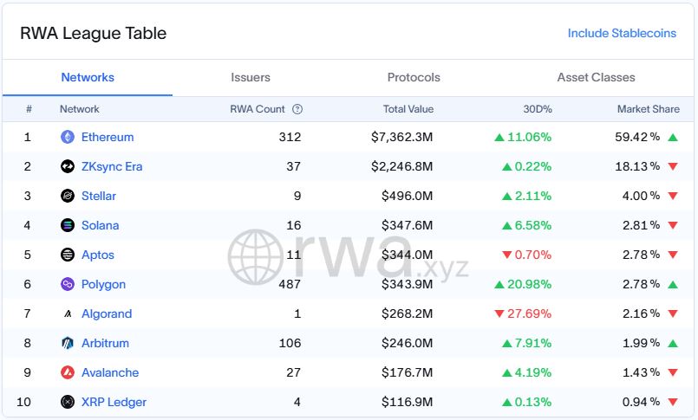The height and width of the screenshot is (420, 698).
Task: Click the Polygon logo icon
Action: pyautogui.click(x=68, y=284)
